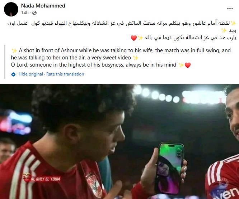This screenshot has width=239, height=199.
Task: Click the Al Ahly El Youm watermark logo
Action: click(42, 178)
